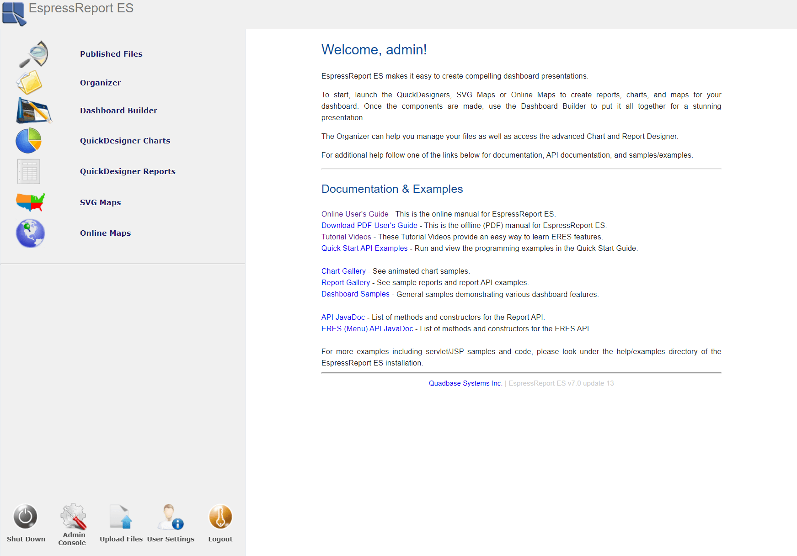Click the 'Welcome, admin!' heading

[374, 49]
